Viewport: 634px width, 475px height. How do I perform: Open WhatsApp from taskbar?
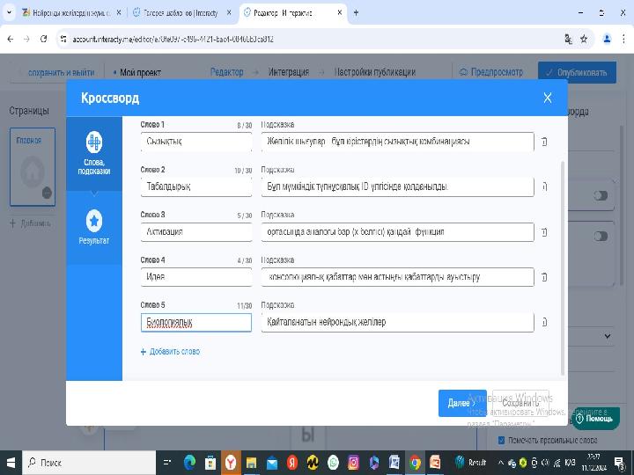pyautogui.click(x=333, y=463)
